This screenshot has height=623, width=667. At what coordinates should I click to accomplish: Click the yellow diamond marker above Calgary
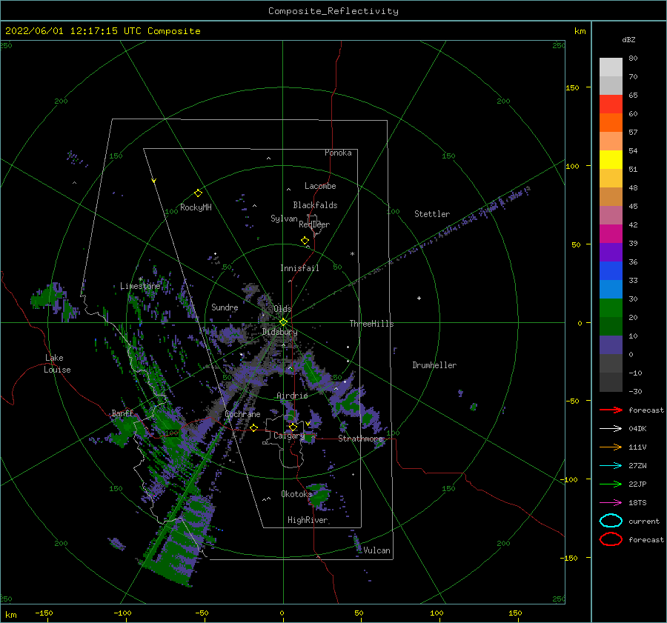pos(293,427)
